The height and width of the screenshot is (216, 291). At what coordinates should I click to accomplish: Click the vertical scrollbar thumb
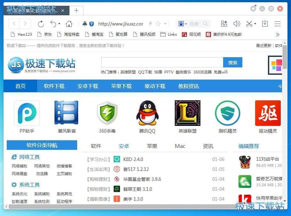[285, 57]
